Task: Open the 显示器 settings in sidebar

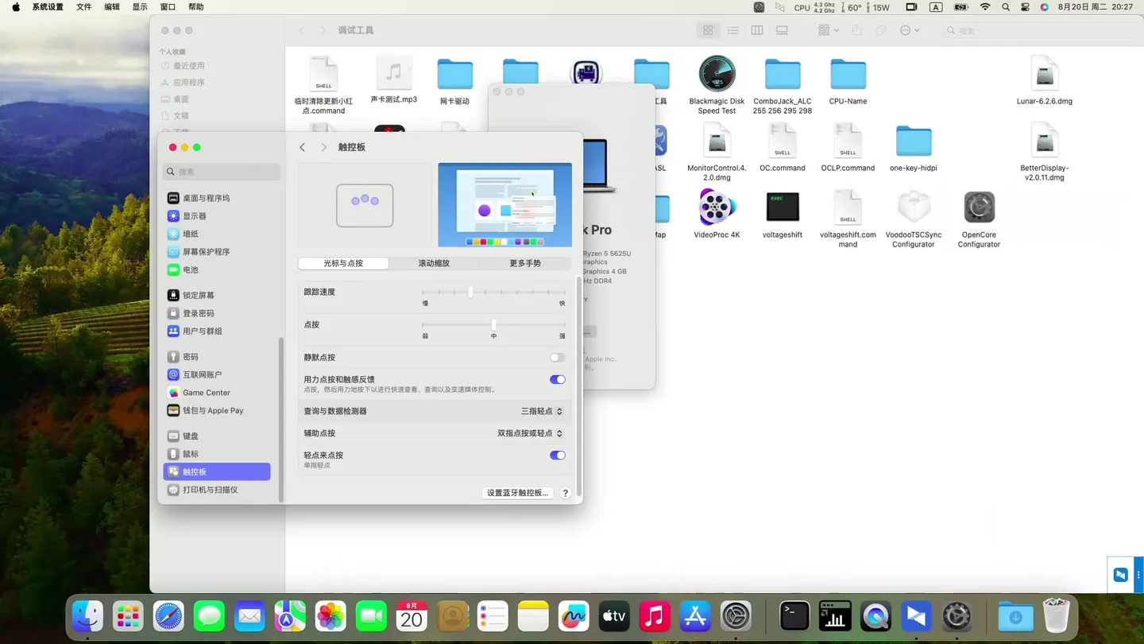Action: coord(194,216)
